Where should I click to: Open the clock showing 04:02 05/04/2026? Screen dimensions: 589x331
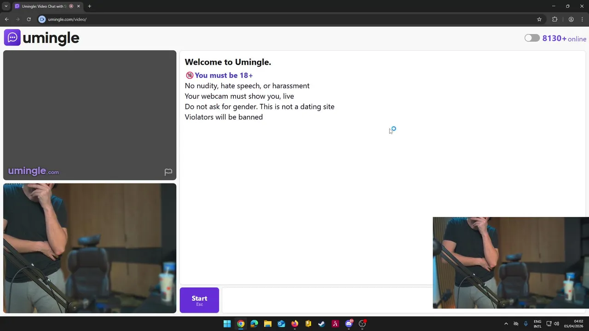(573, 324)
